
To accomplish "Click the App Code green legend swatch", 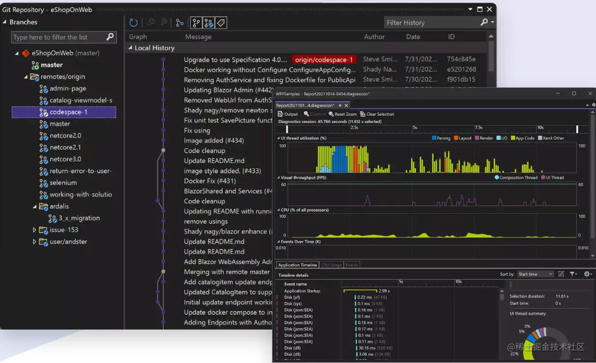I will click(513, 138).
